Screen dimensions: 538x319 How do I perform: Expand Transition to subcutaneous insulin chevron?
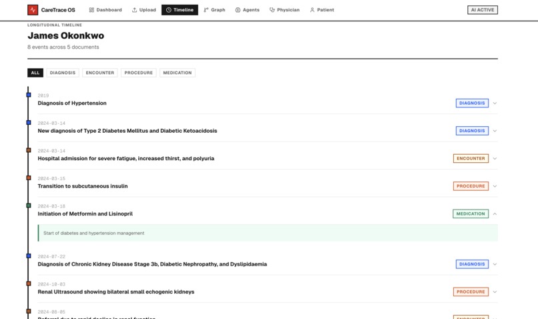pos(495,186)
